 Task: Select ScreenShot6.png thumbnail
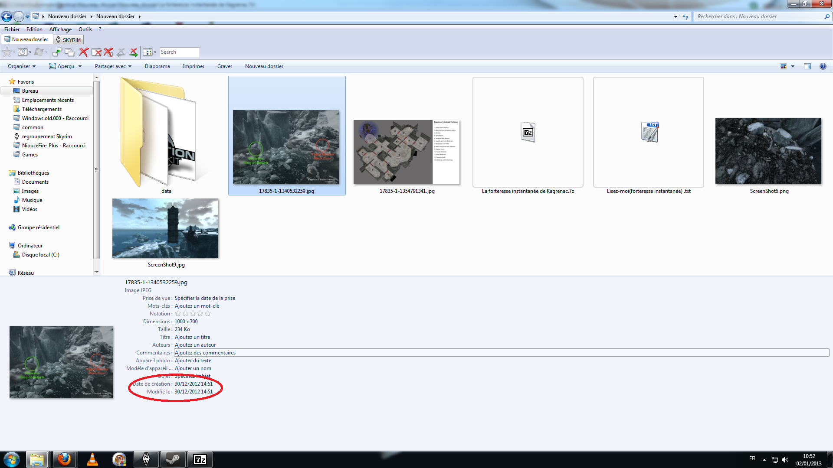pos(768,151)
